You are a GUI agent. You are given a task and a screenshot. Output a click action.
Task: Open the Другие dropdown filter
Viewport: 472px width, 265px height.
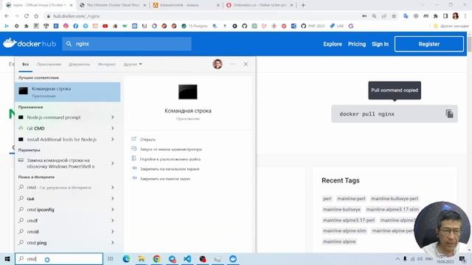[x=133, y=64]
